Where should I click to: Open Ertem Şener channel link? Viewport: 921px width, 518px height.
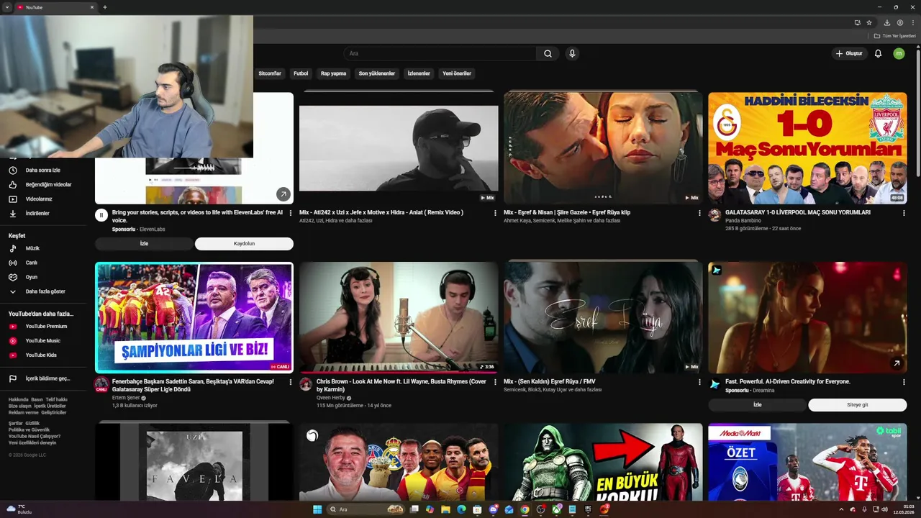126,398
